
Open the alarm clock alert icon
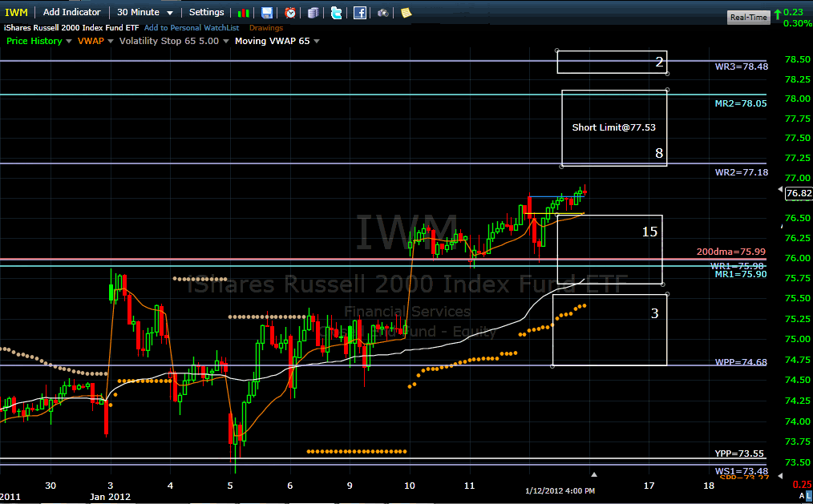pos(290,13)
